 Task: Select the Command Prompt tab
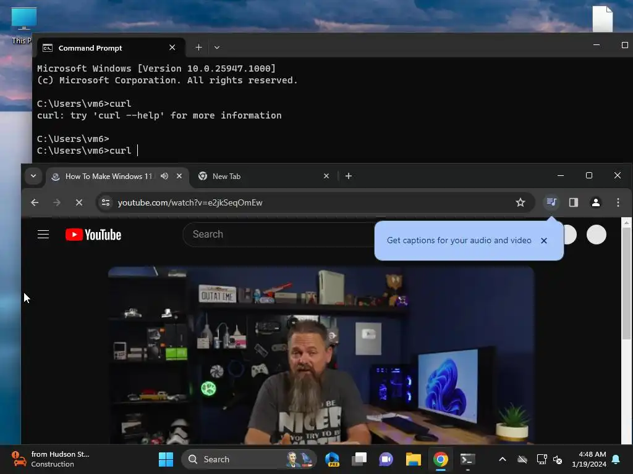tap(111, 48)
